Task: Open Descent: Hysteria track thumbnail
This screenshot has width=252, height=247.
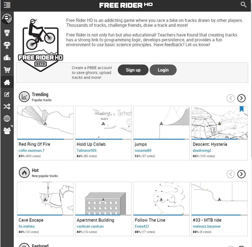Action: pyautogui.click(x=219, y=123)
